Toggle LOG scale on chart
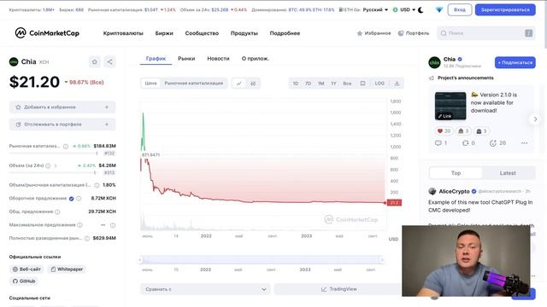The image size is (547, 307). tap(379, 84)
